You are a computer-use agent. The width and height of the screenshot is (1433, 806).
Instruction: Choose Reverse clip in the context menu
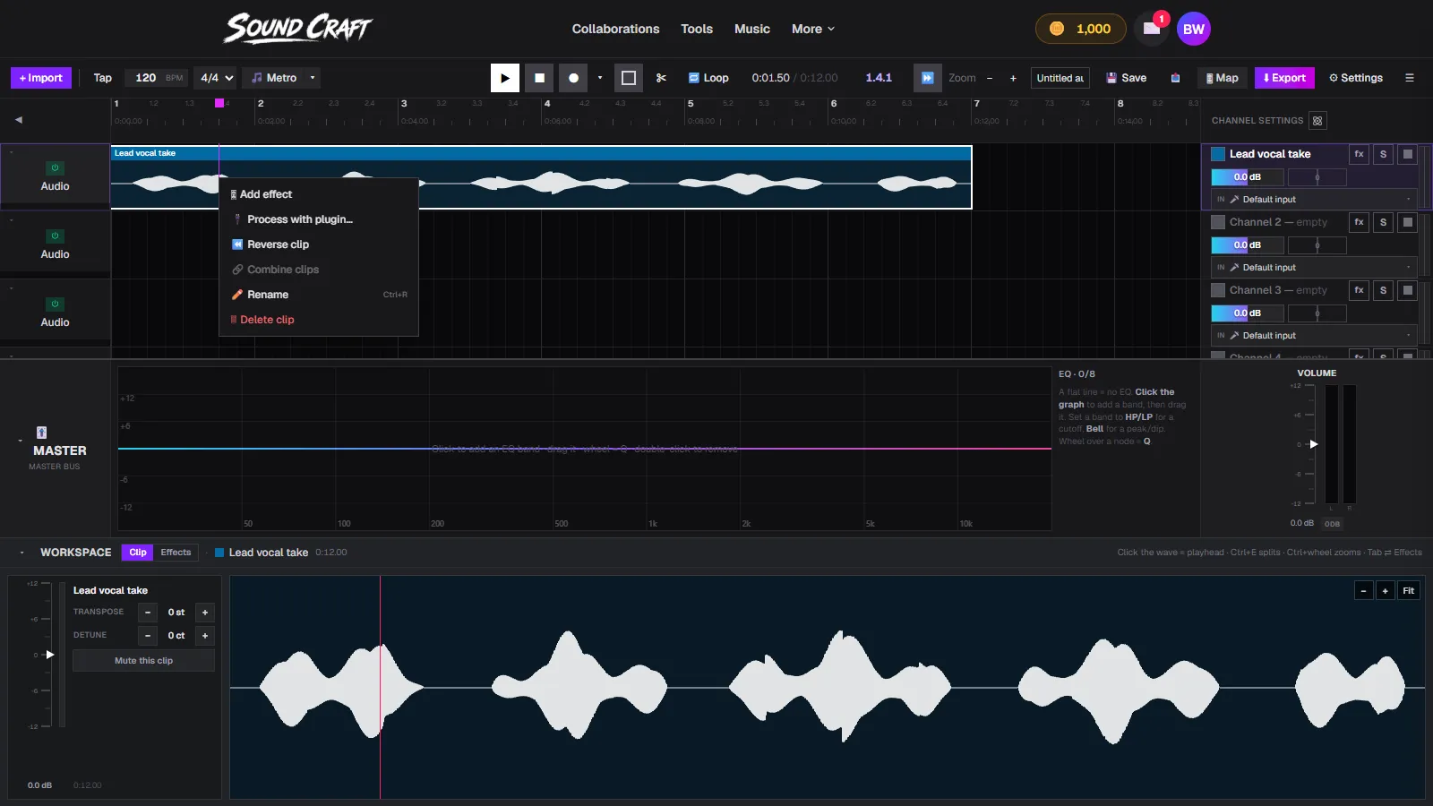[319, 244]
